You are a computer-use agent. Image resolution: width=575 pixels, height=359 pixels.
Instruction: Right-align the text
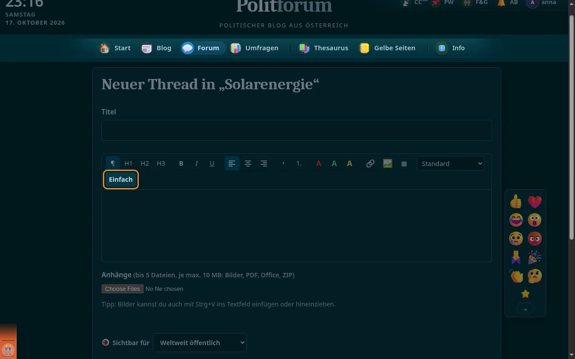tap(264, 163)
